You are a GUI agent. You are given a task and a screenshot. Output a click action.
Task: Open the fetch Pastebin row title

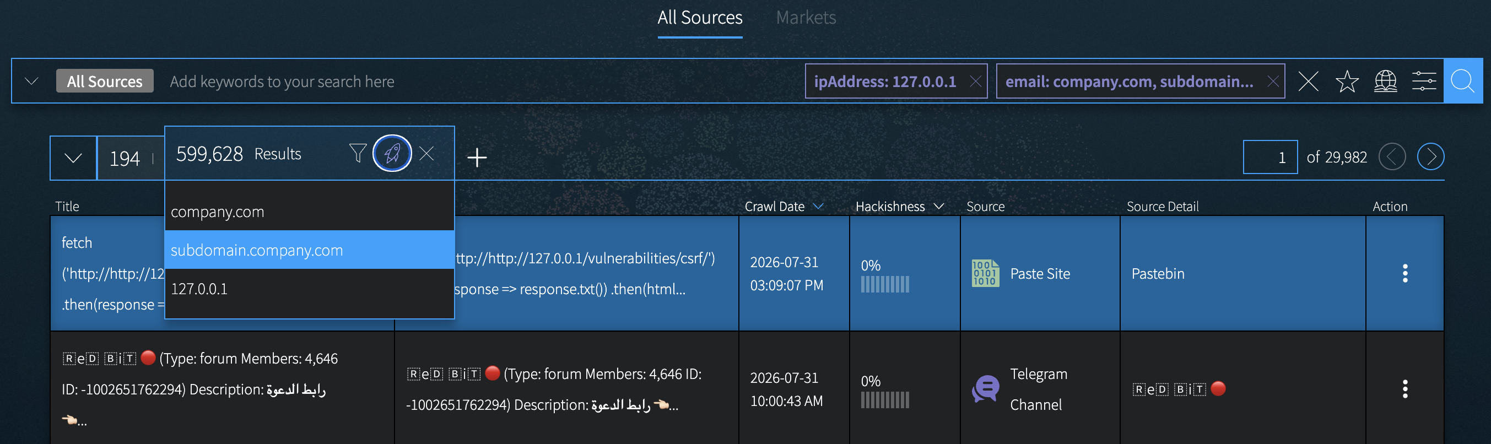[113, 273]
